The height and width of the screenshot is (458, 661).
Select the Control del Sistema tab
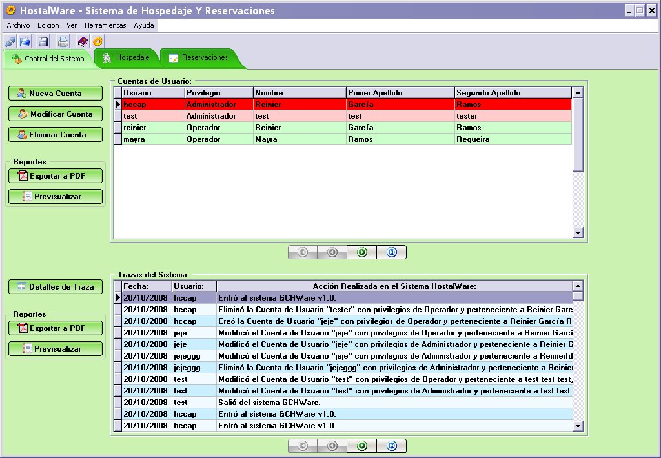click(x=48, y=59)
